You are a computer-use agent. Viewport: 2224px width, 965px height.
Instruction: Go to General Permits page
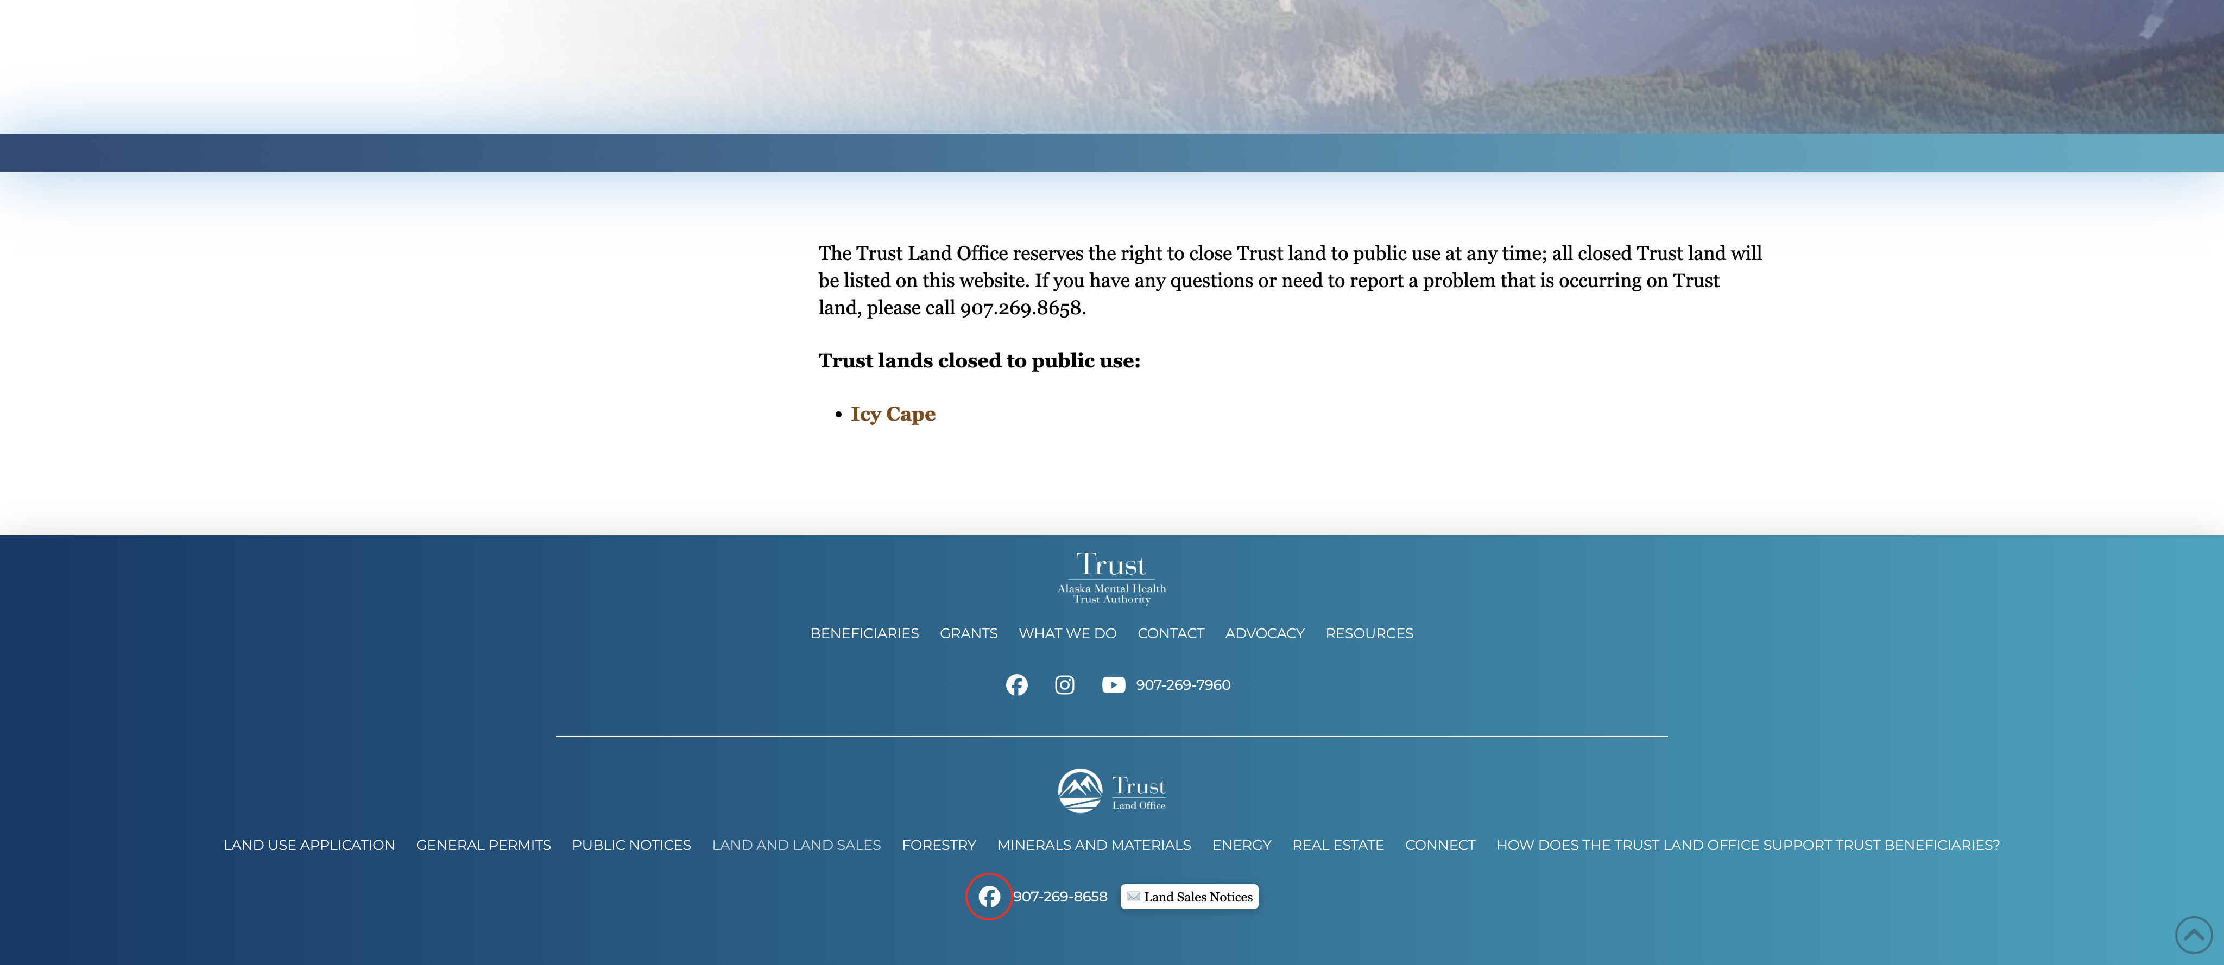point(483,845)
